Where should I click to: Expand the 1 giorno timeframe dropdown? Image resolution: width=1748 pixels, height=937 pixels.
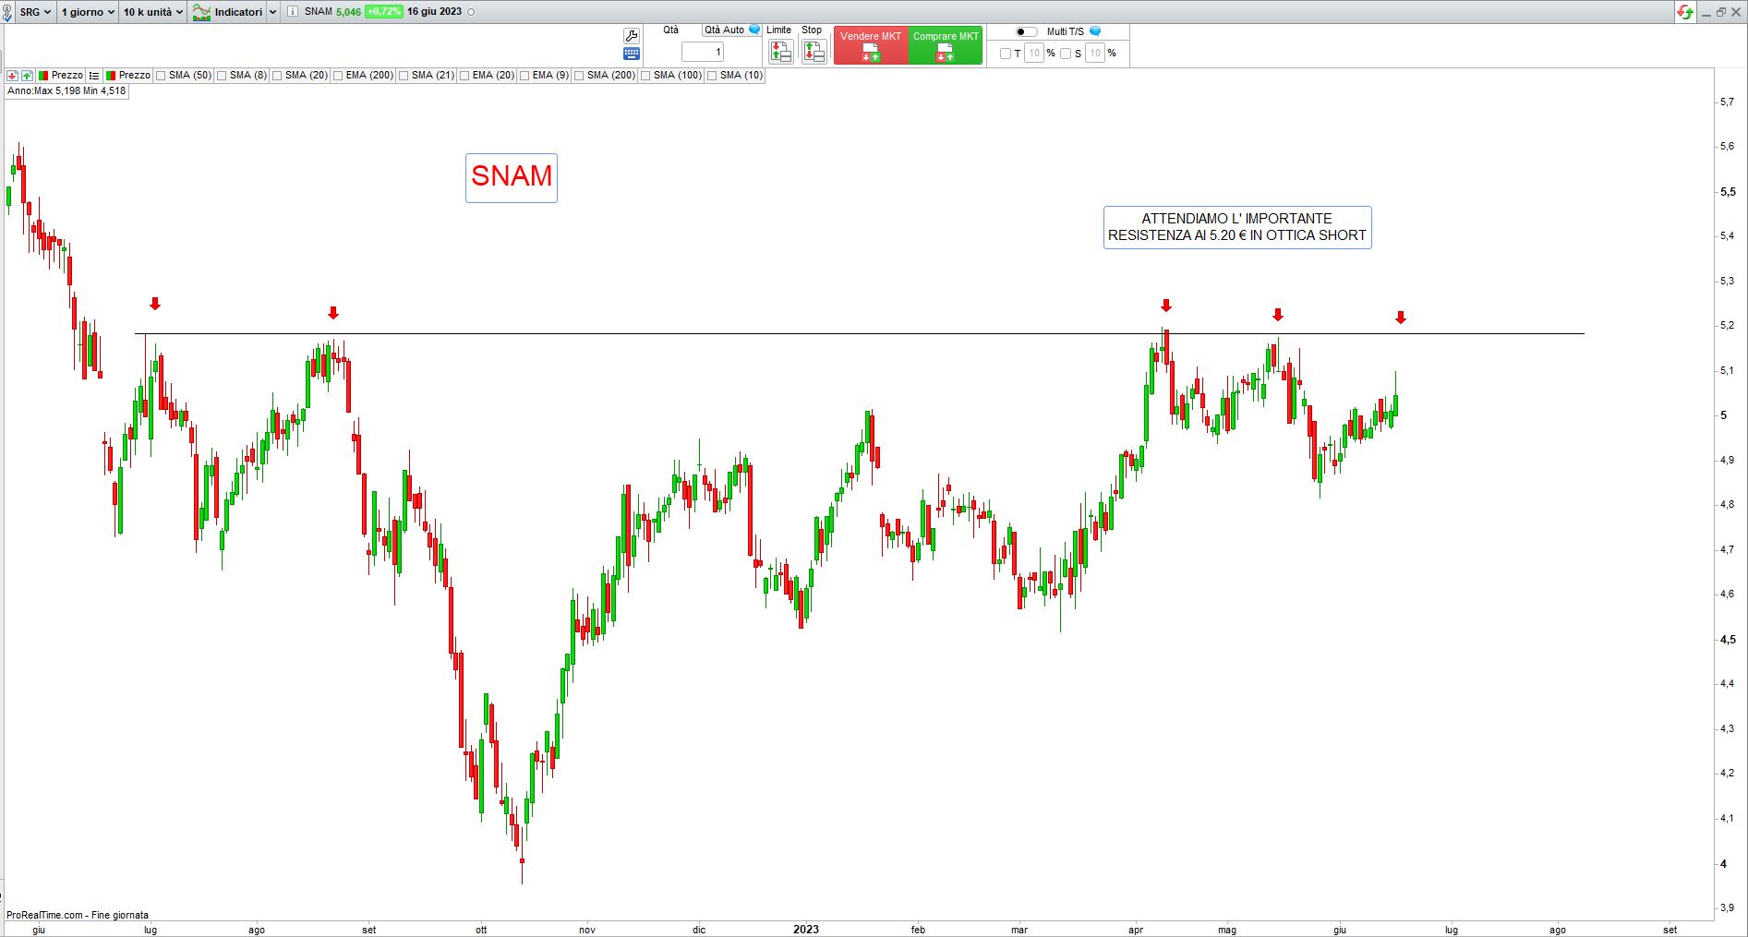pos(88,12)
